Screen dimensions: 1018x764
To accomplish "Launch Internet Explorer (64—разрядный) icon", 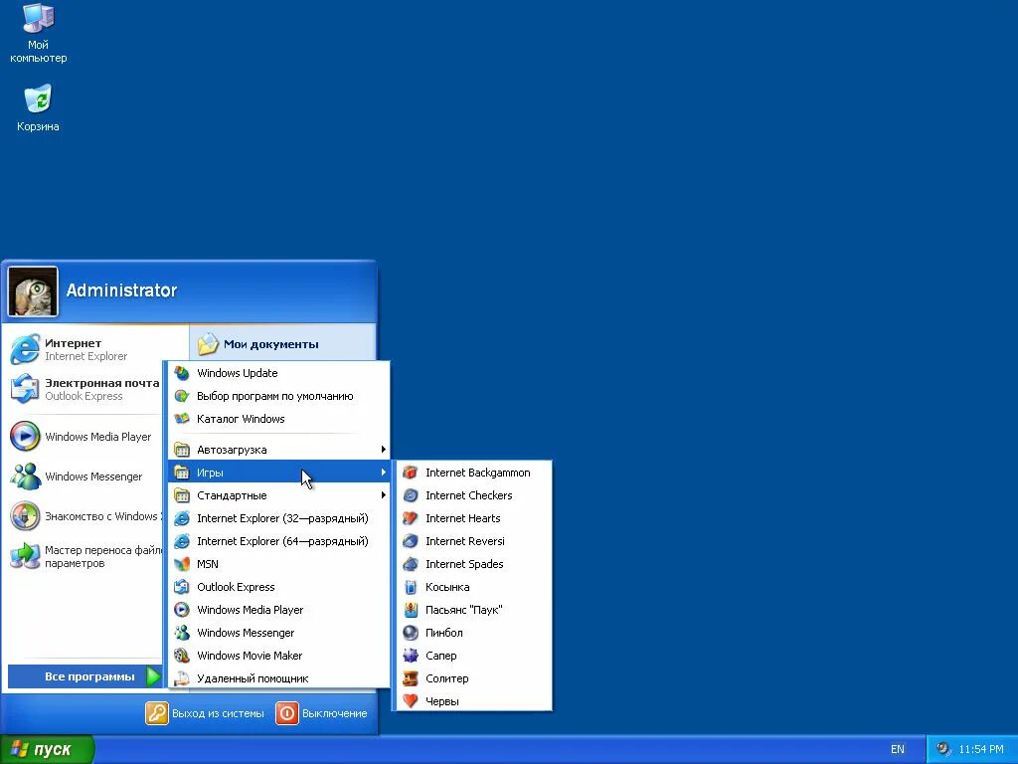I will point(182,541).
